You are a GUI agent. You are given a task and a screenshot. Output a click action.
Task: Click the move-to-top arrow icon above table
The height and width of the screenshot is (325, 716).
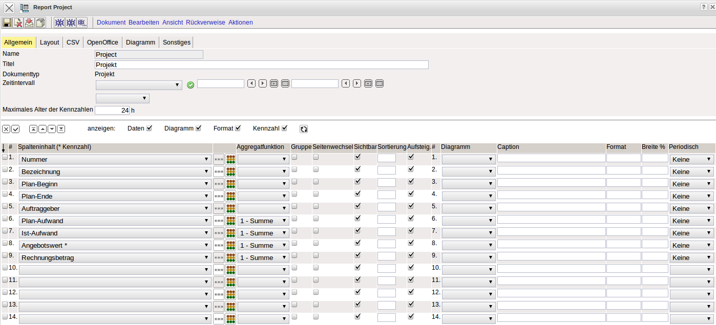click(33, 129)
